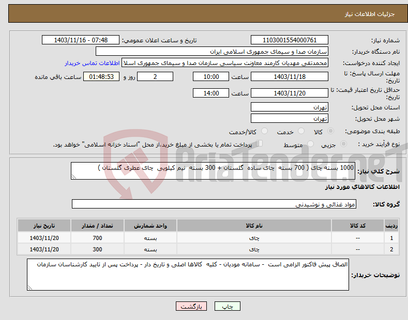Click the شرح کلی نیاز description textarea
This screenshot has height=320, width=408.
click(x=213, y=171)
